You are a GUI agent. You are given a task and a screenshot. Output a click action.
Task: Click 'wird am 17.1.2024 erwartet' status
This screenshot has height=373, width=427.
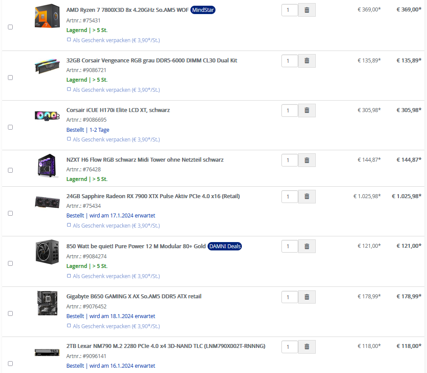[x=122, y=215]
